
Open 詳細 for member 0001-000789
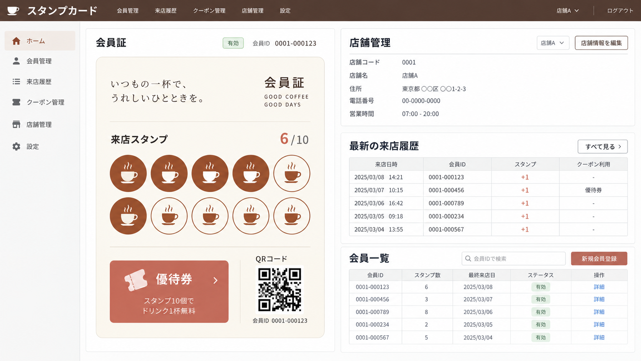point(599,312)
